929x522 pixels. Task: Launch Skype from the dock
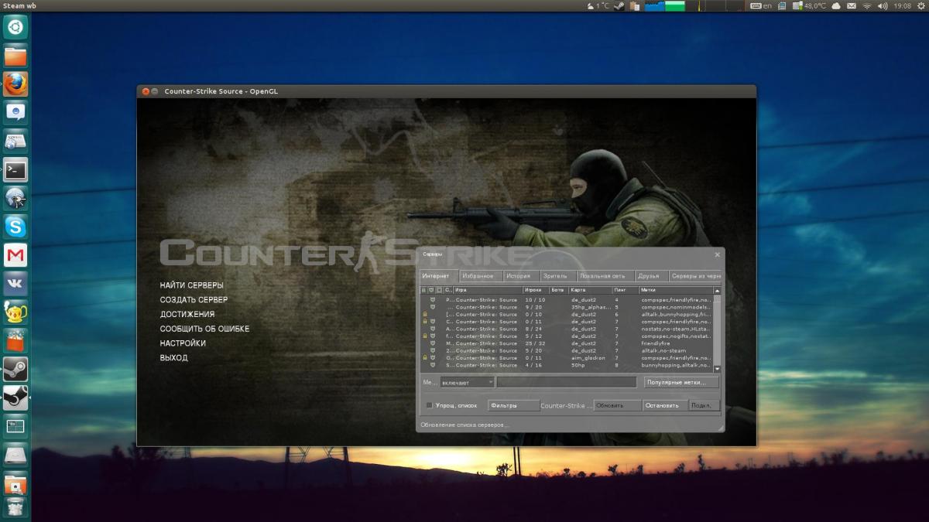[15, 227]
